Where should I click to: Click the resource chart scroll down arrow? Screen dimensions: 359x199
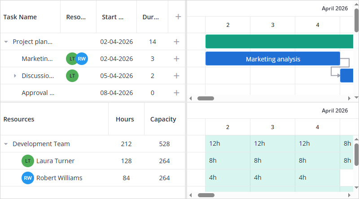pos(356,187)
